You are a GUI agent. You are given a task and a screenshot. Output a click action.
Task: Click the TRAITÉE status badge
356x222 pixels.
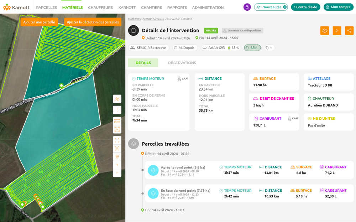tap(211, 31)
